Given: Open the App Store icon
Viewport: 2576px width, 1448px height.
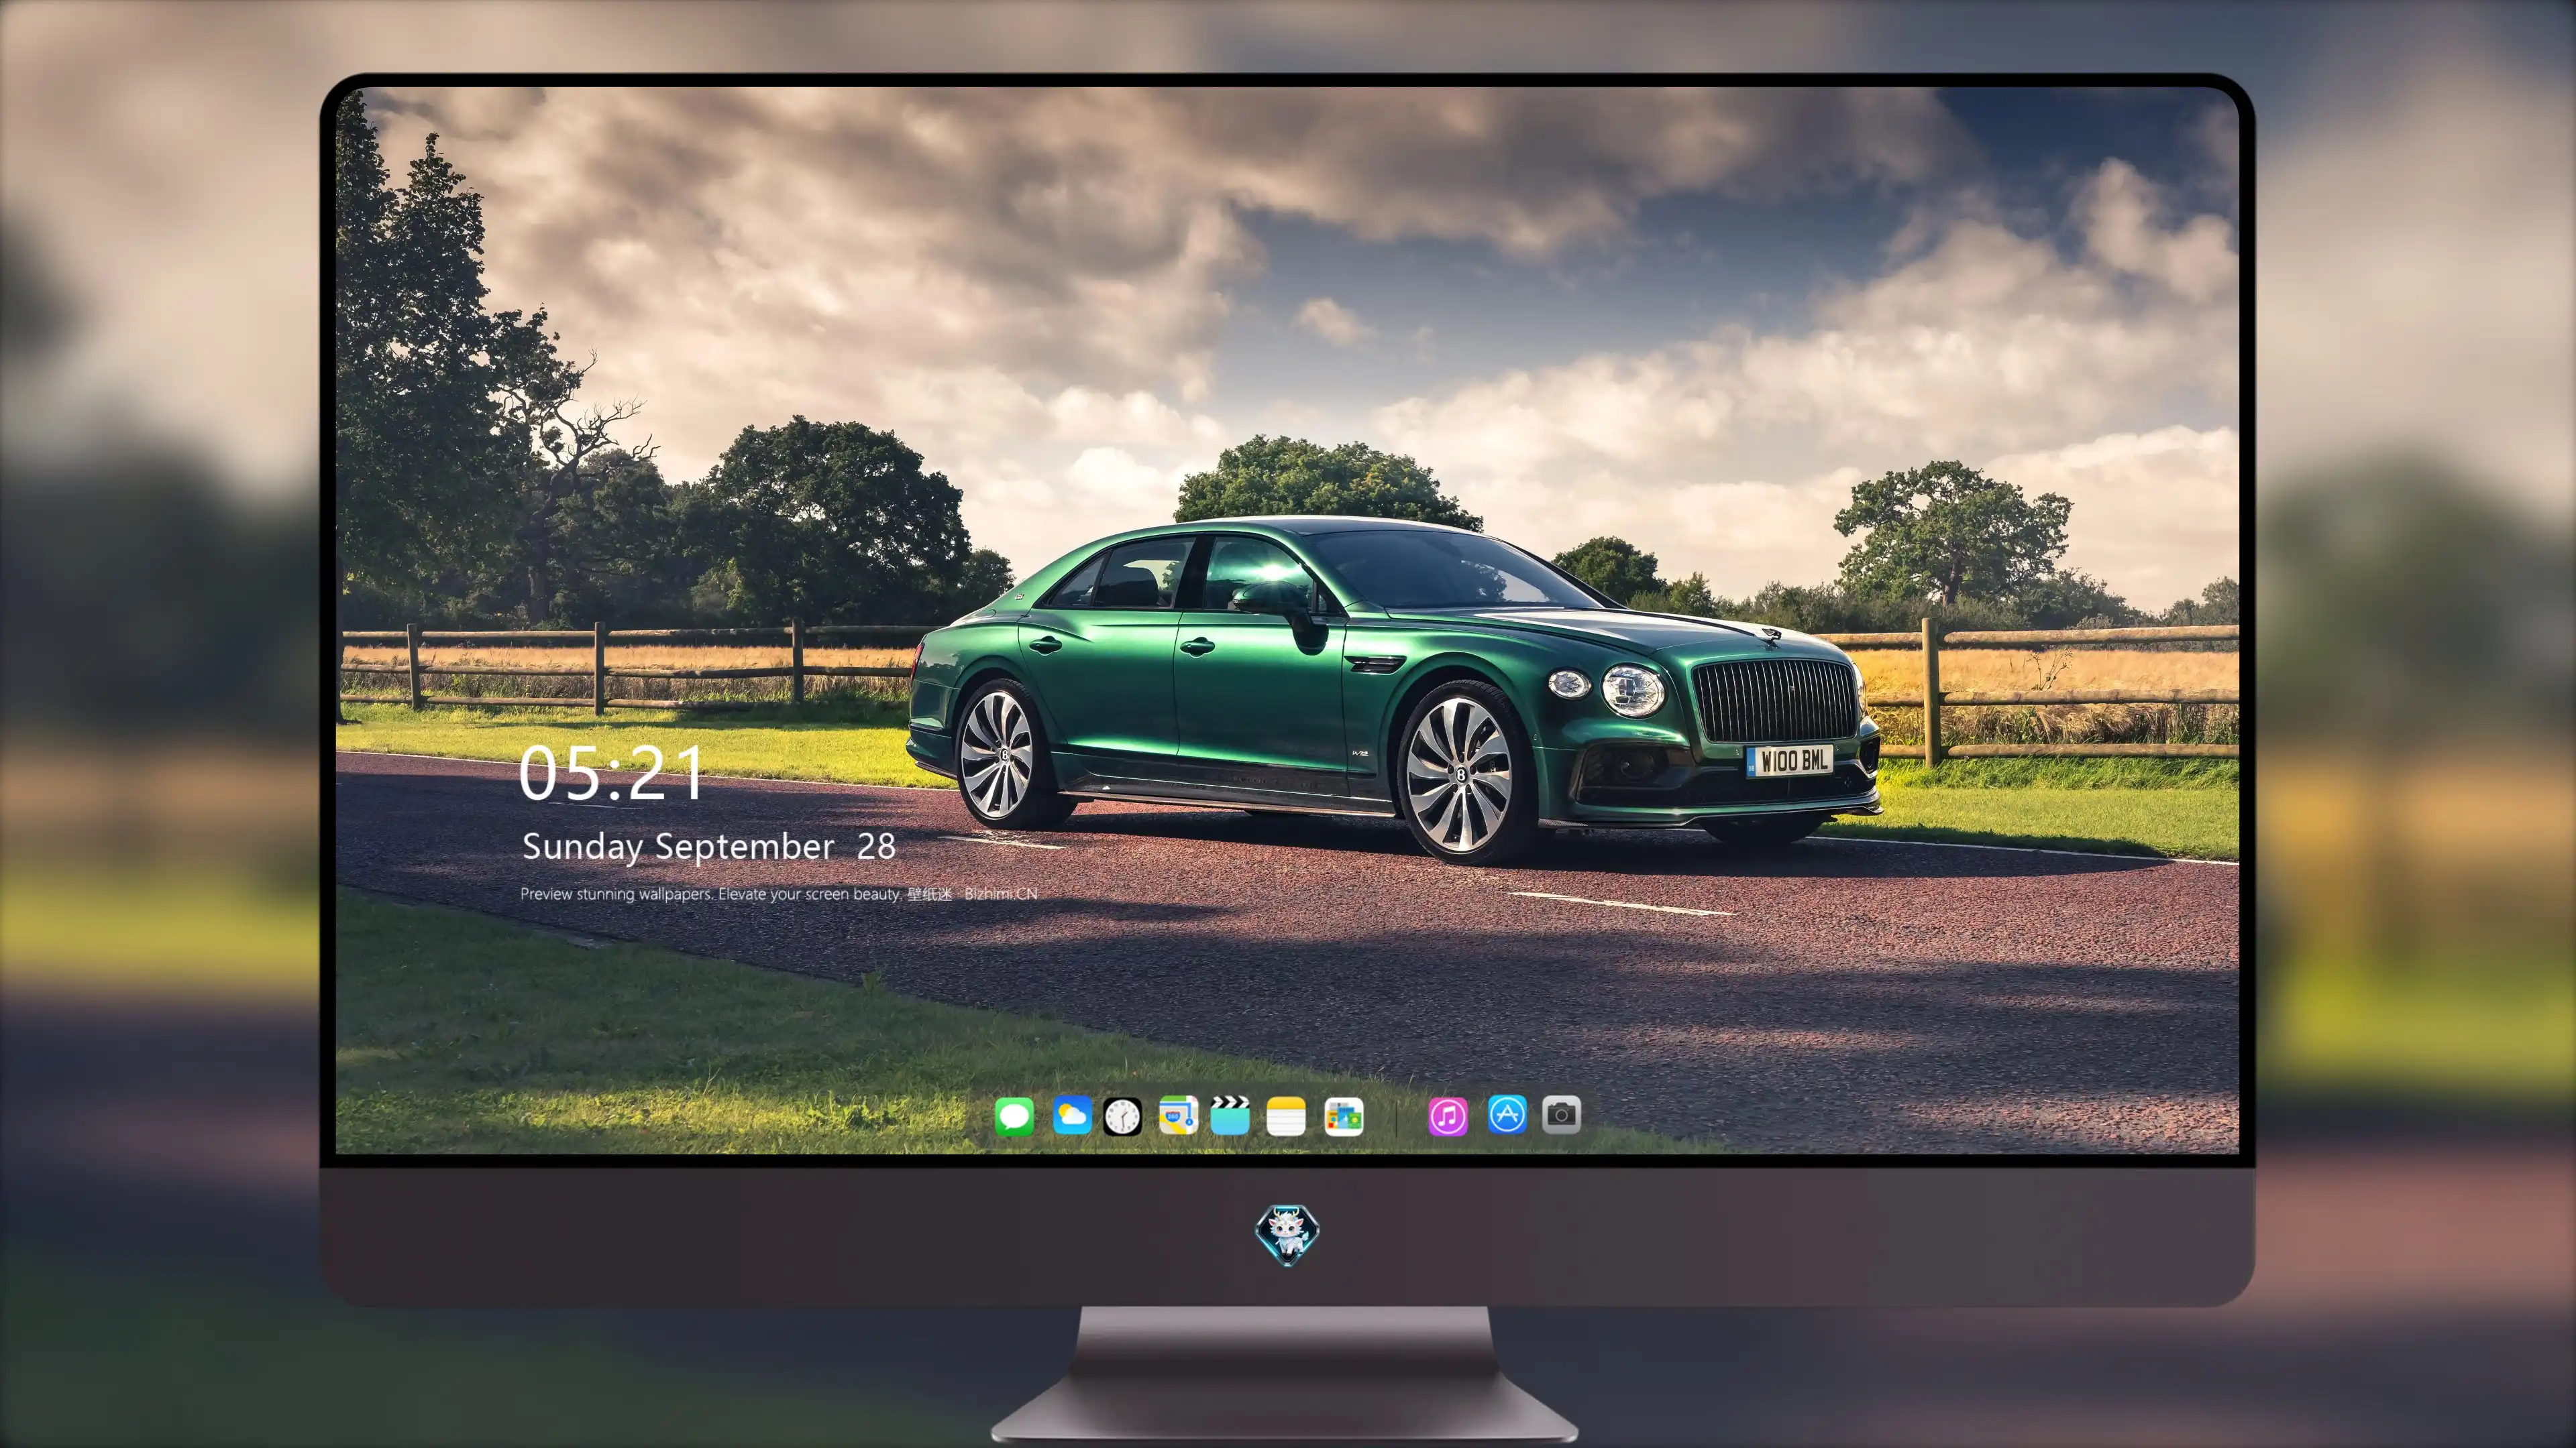Looking at the screenshot, I should pyautogui.click(x=1507, y=1114).
